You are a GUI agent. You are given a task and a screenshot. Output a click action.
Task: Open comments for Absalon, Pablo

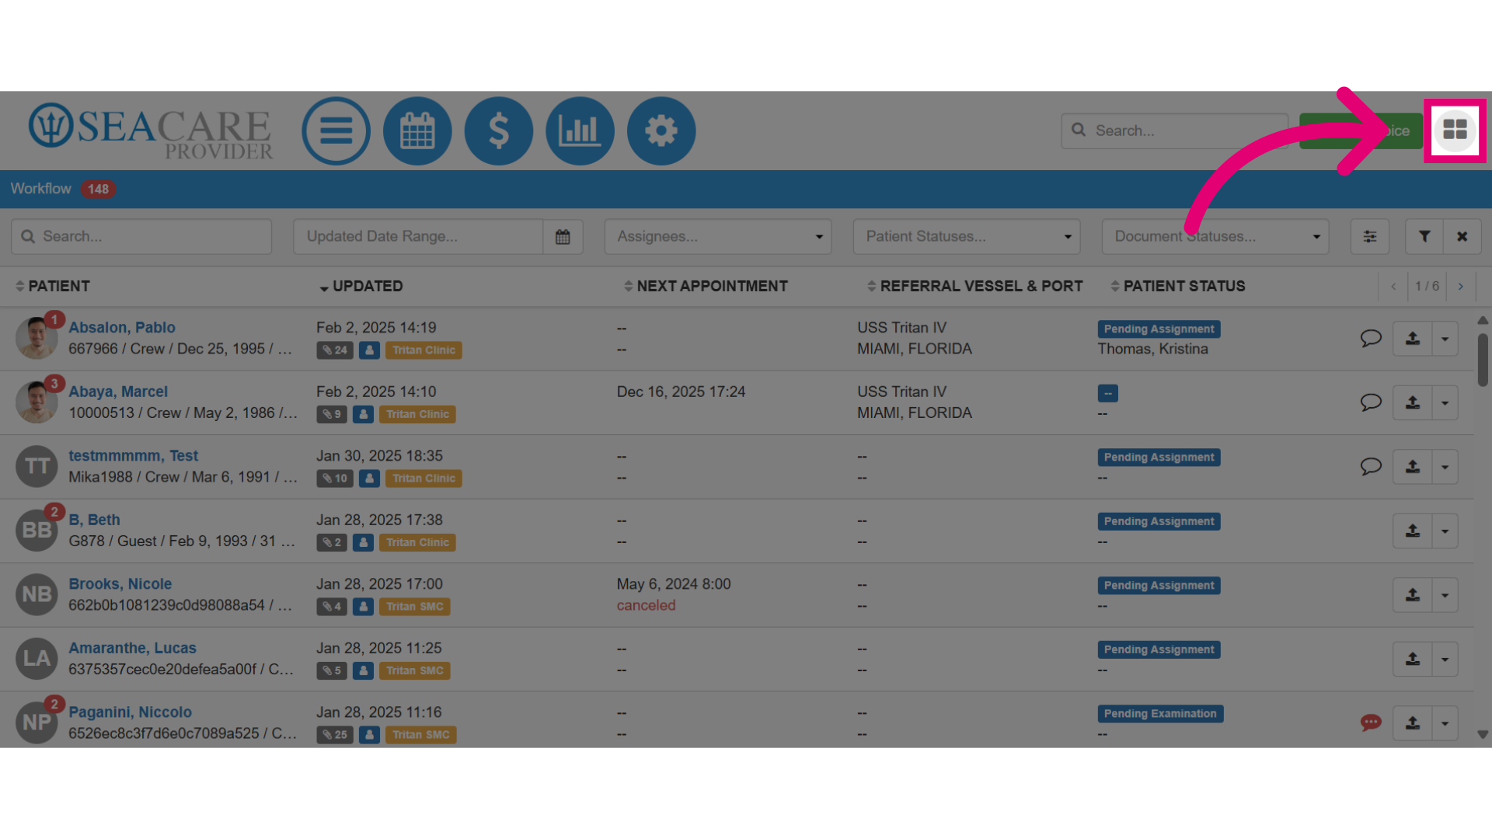pos(1371,338)
